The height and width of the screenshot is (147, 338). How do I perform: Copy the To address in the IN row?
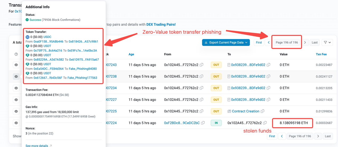click(265, 123)
